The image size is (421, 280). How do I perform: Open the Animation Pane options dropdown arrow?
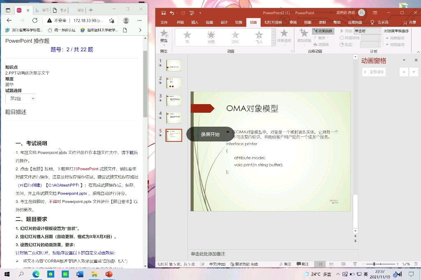tap(404, 60)
